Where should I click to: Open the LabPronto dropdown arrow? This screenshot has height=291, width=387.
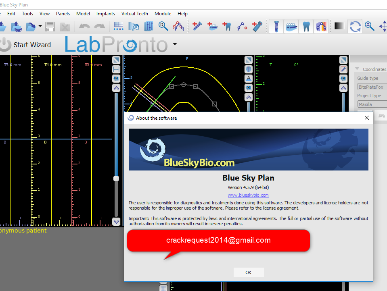(x=175, y=44)
